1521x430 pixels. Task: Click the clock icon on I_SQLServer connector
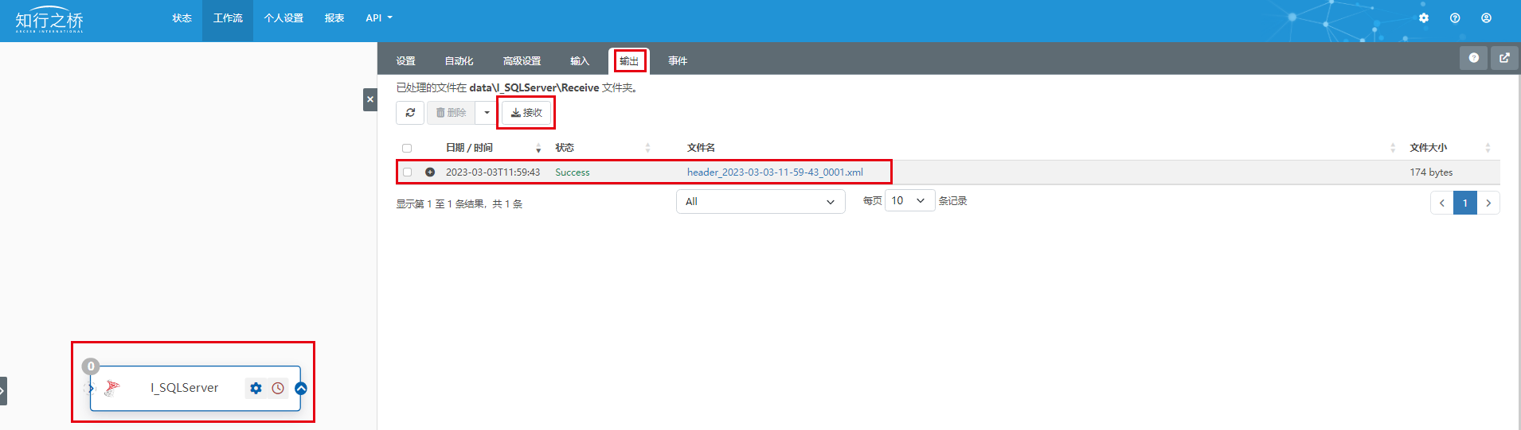(278, 388)
